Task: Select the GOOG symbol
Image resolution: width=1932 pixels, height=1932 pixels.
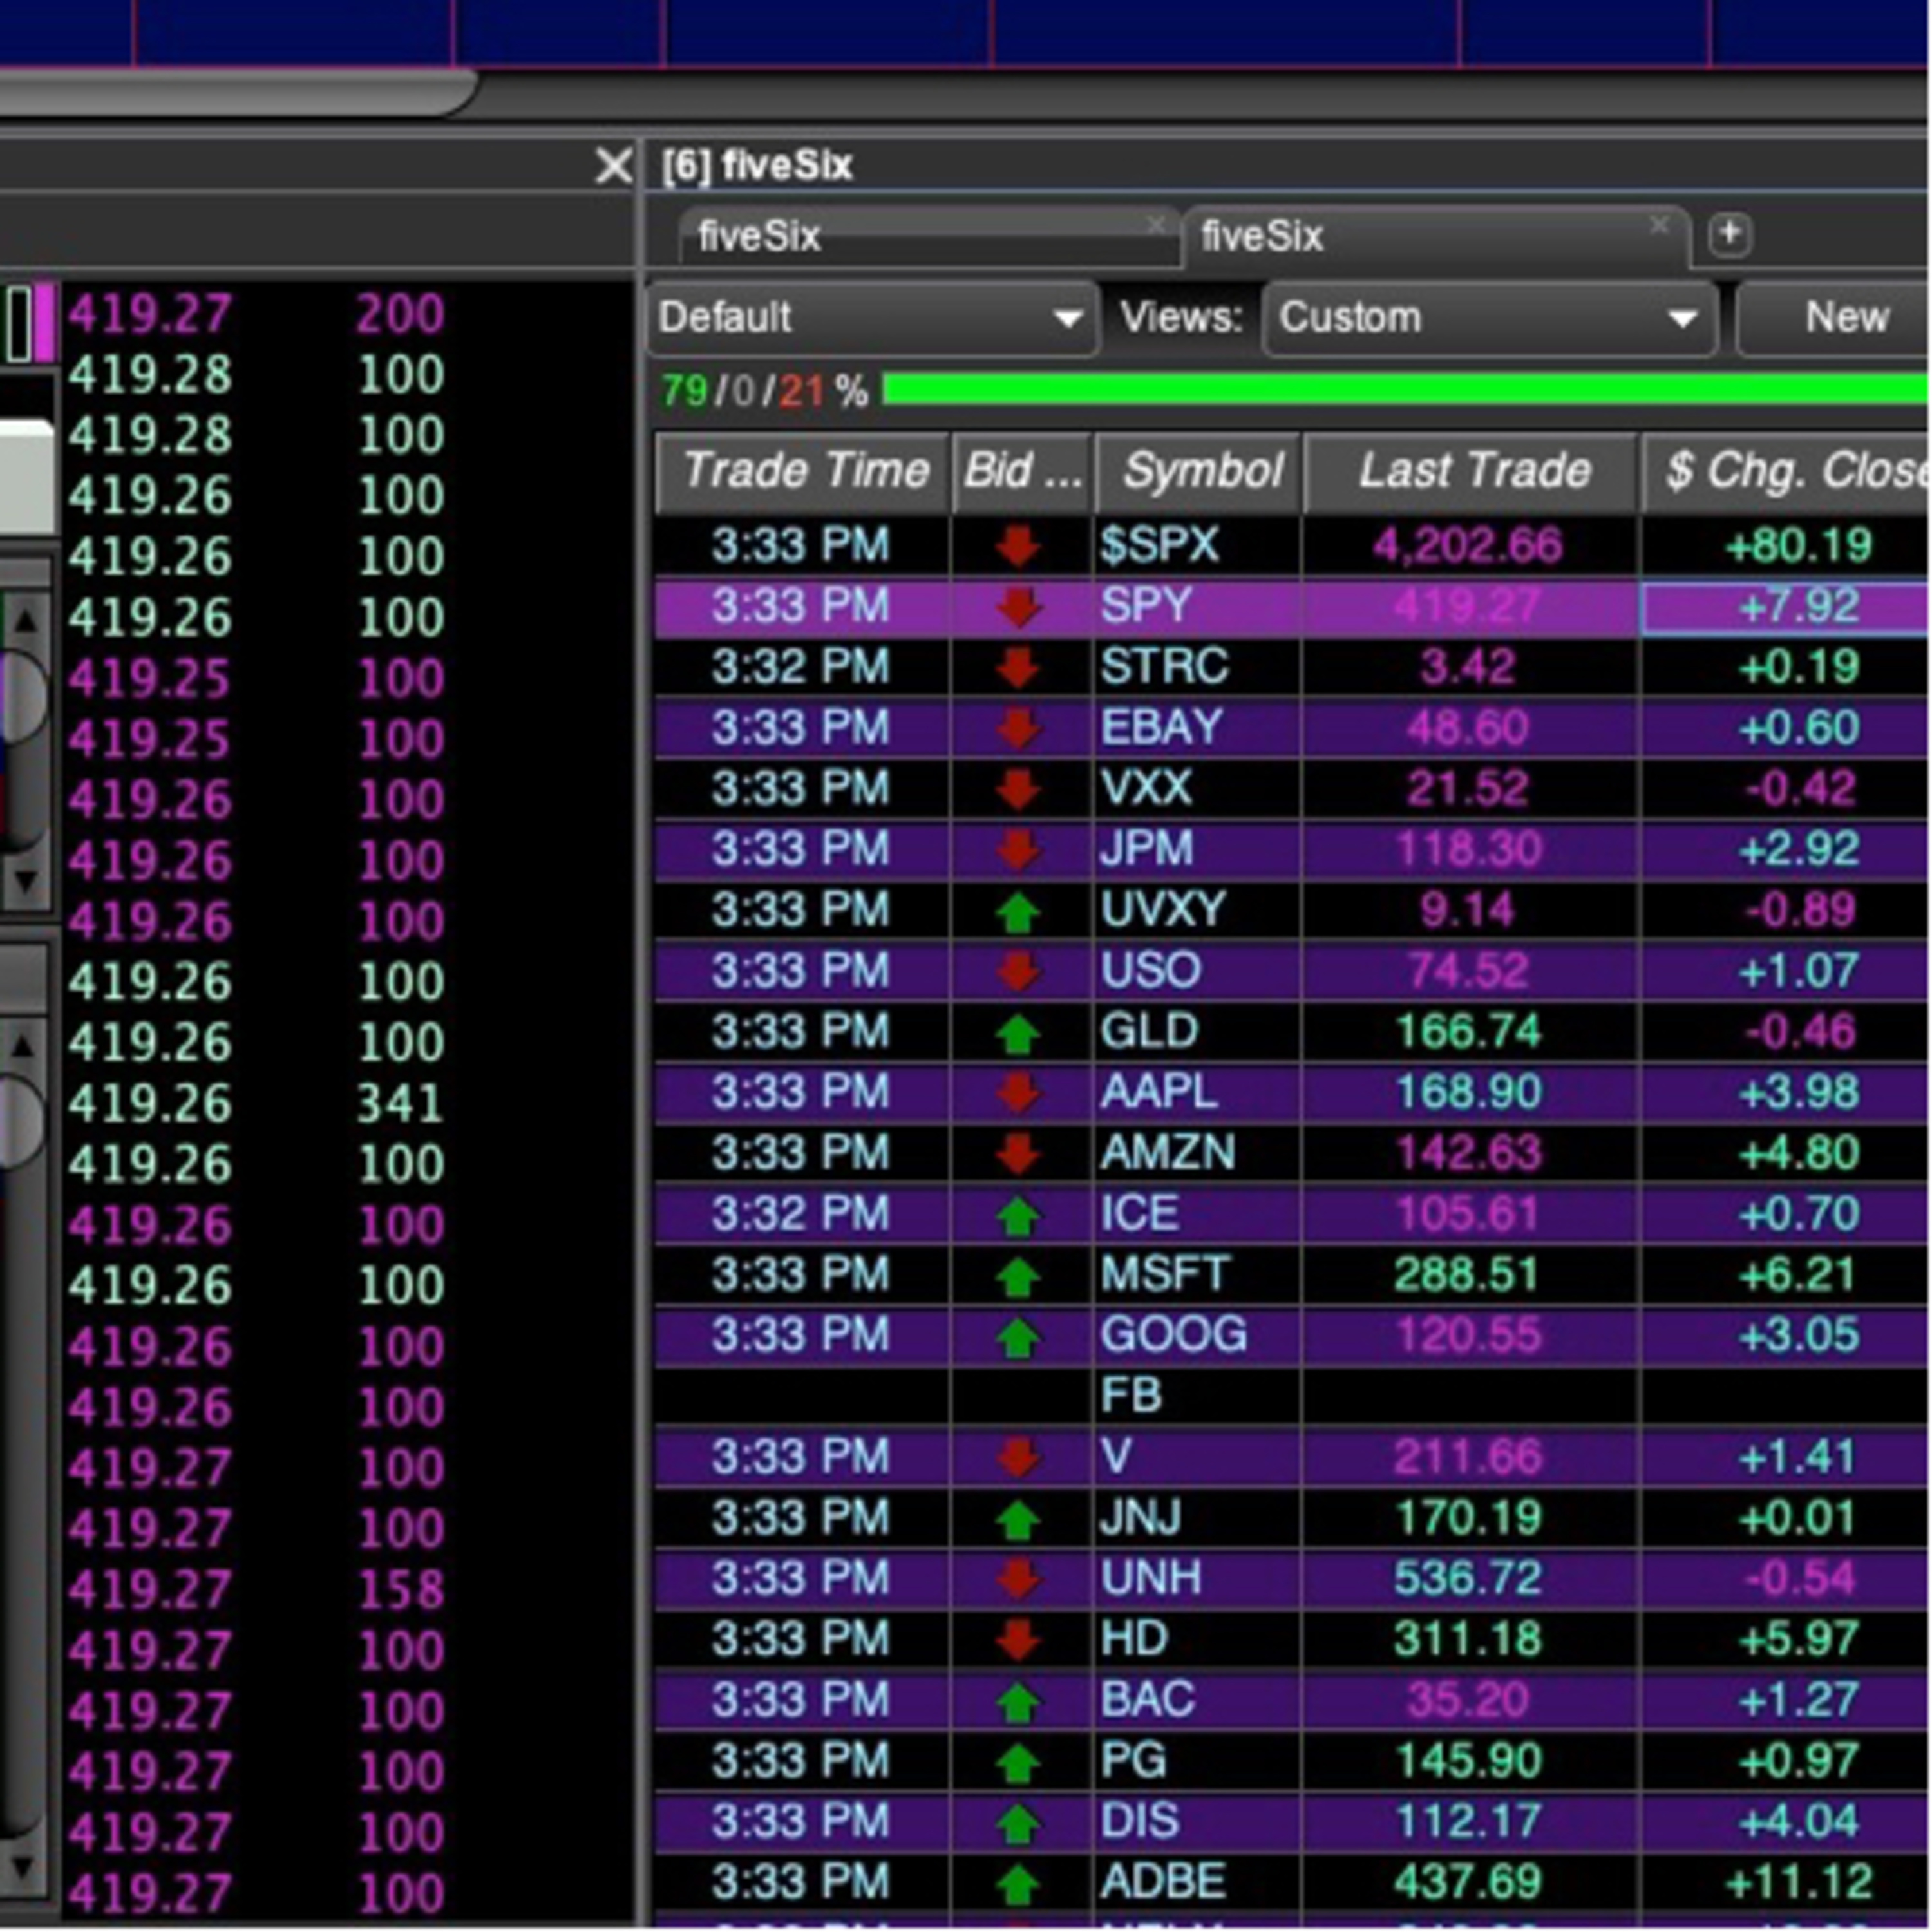Action: click(x=1174, y=1335)
